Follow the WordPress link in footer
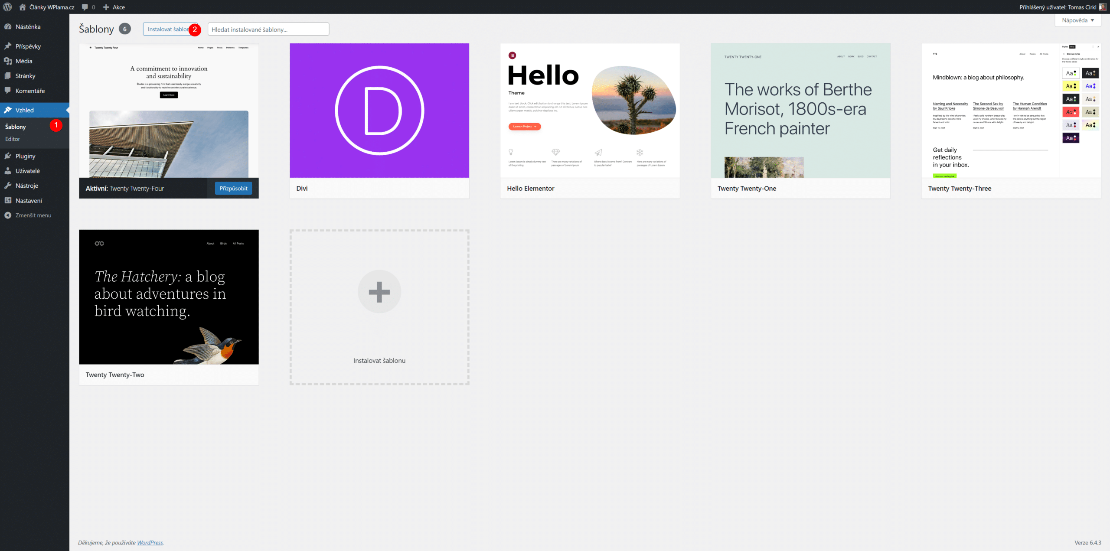The width and height of the screenshot is (1110, 551). [x=150, y=542]
